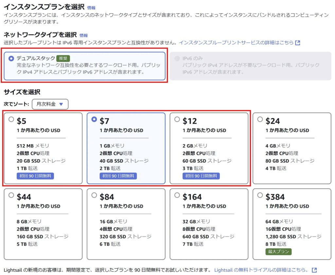The width and height of the screenshot is (335, 275).
Task: Pick the $24 per month plan
Action: pos(260,119)
